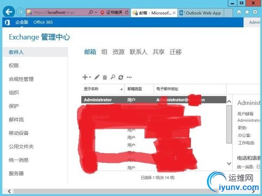The height and width of the screenshot is (196, 262).
Task: Click 工作电话 label in details pane
Action: (246, 143)
